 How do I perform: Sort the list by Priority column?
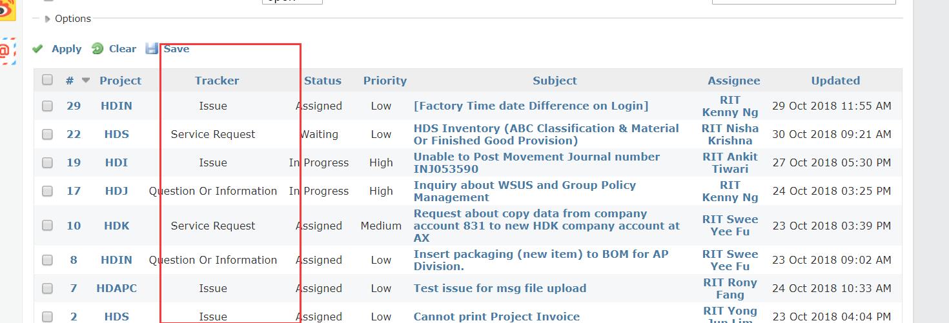click(385, 81)
